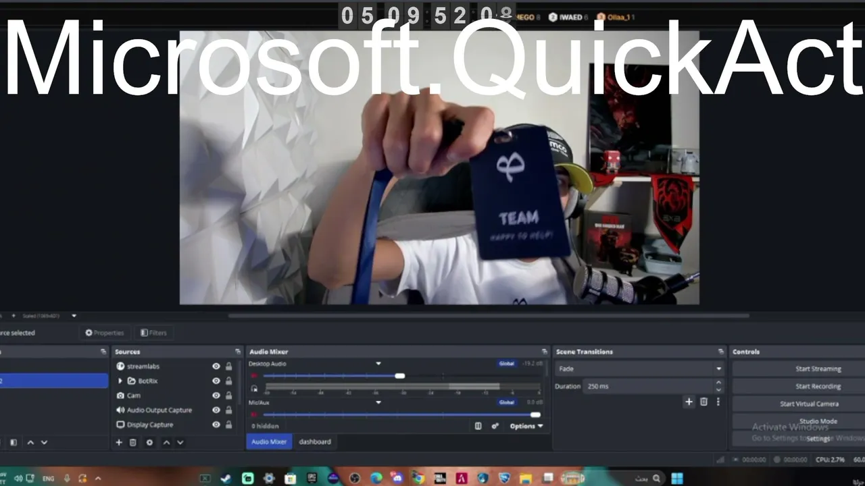Click the preview horizontal scrollbar
Viewport: 865px width, 486px height.
(x=489, y=315)
